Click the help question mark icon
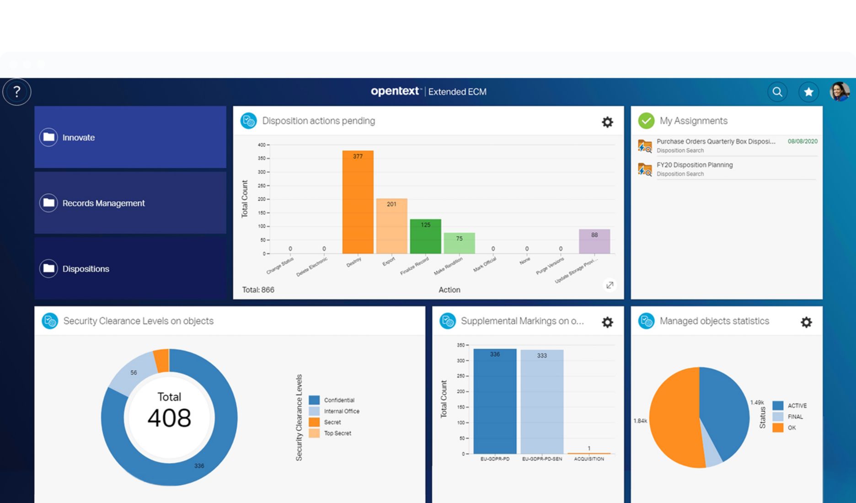 click(17, 92)
